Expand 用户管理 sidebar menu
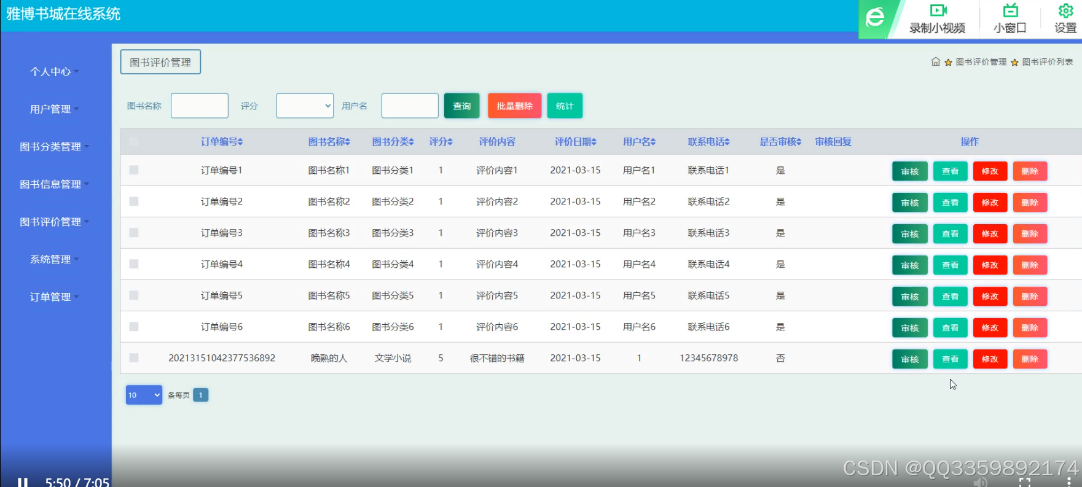 tap(54, 109)
